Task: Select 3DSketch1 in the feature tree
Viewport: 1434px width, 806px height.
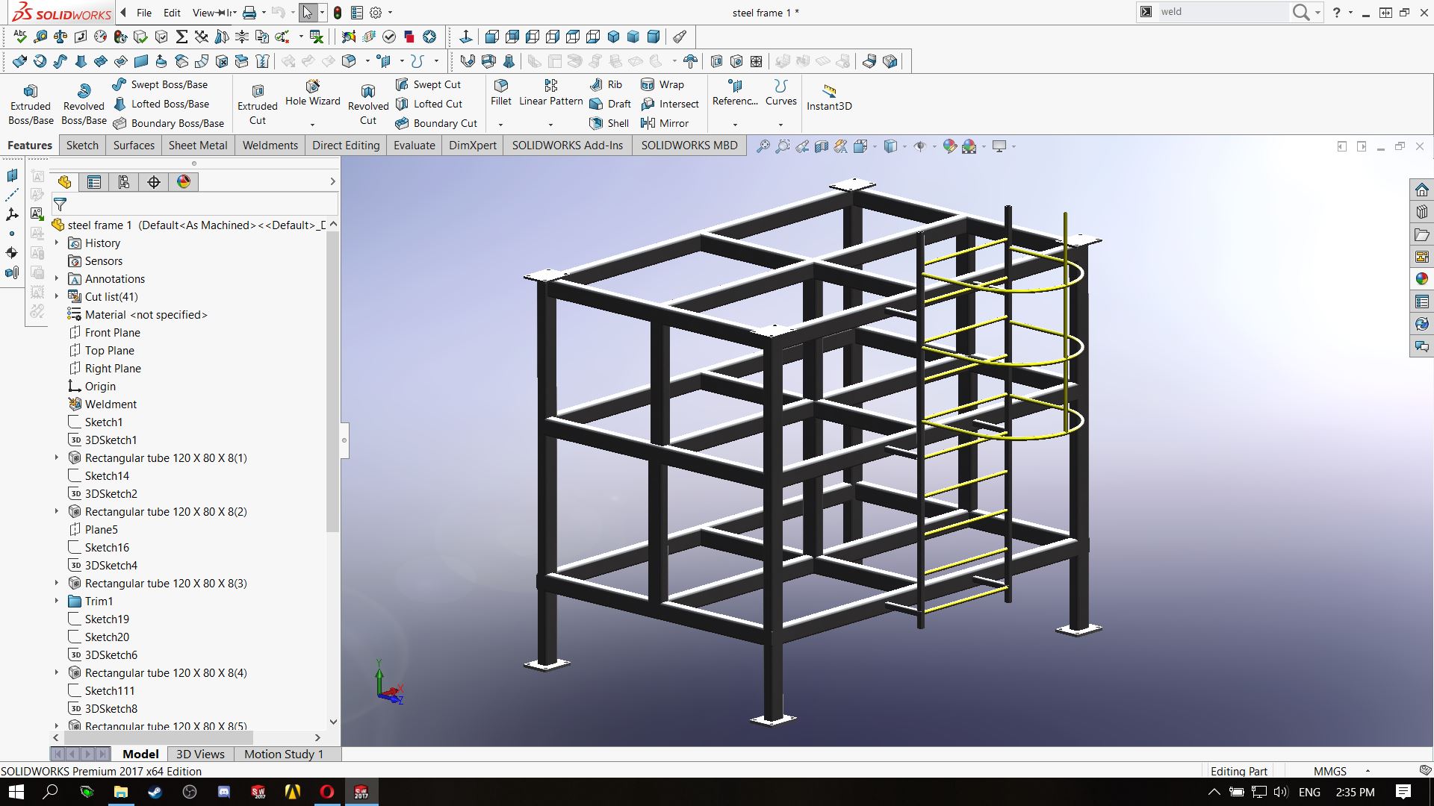Action: pos(111,440)
